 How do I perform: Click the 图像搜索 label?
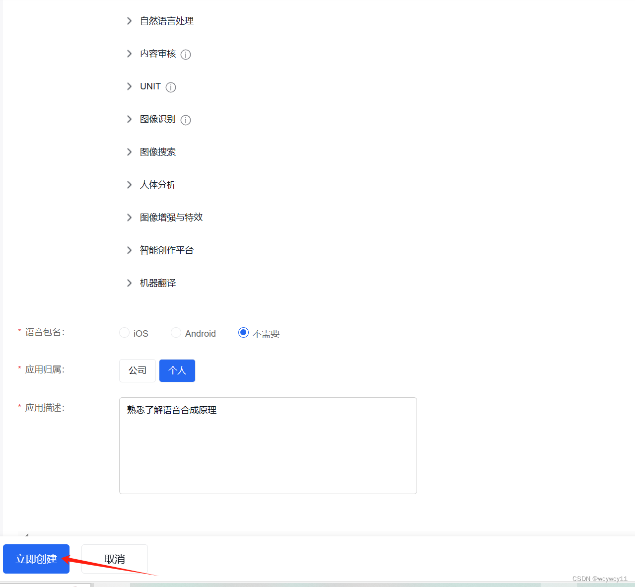(158, 152)
